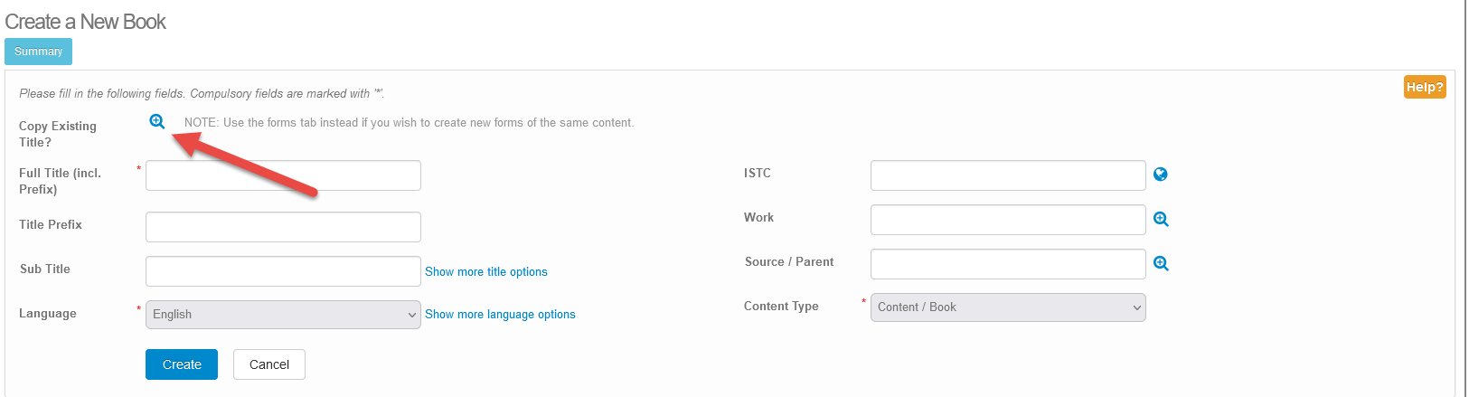The width and height of the screenshot is (1469, 397).
Task: Focus the Full Title input field
Action: click(283, 175)
